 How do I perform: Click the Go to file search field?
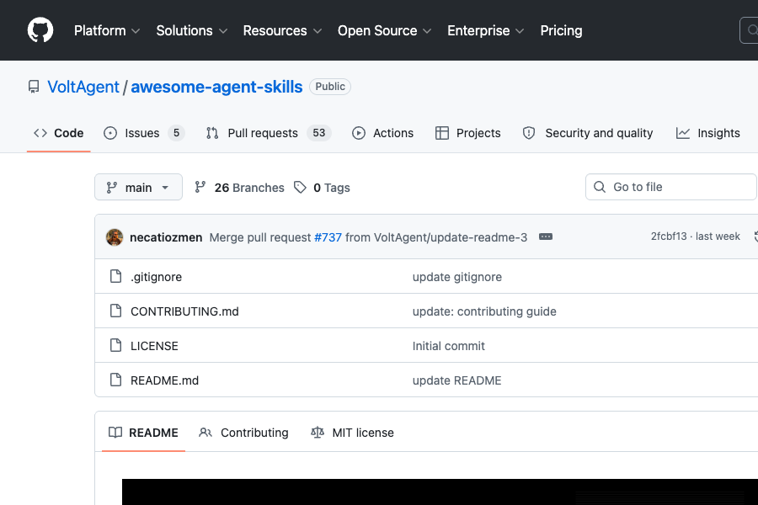pos(671,187)
